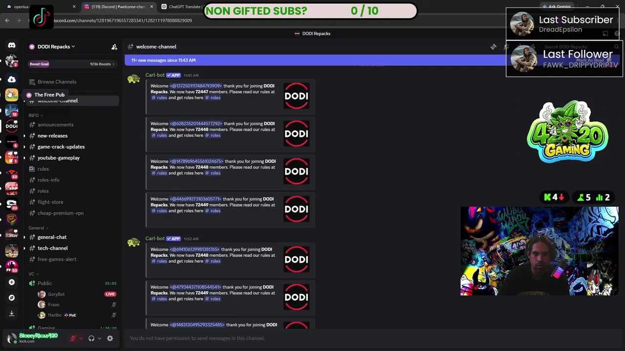Viewport: 625px width, 351px height.
Task: Open server icon with 53 badge
Action: click(x=12, y=266)
